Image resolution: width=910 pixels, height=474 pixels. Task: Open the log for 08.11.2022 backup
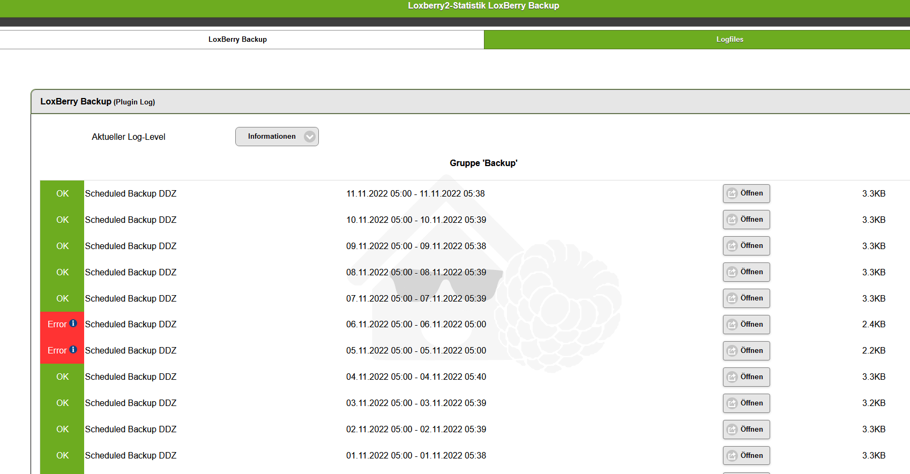pos(746,272)
